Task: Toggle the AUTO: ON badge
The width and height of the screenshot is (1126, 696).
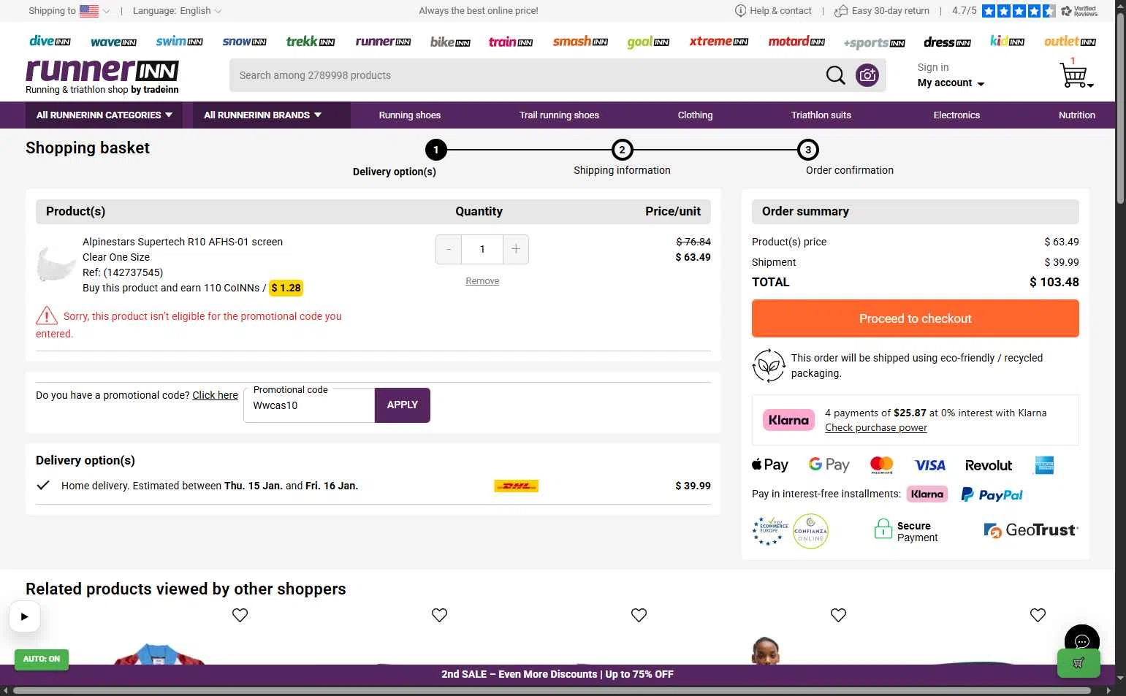Action: tap(42, 659)
